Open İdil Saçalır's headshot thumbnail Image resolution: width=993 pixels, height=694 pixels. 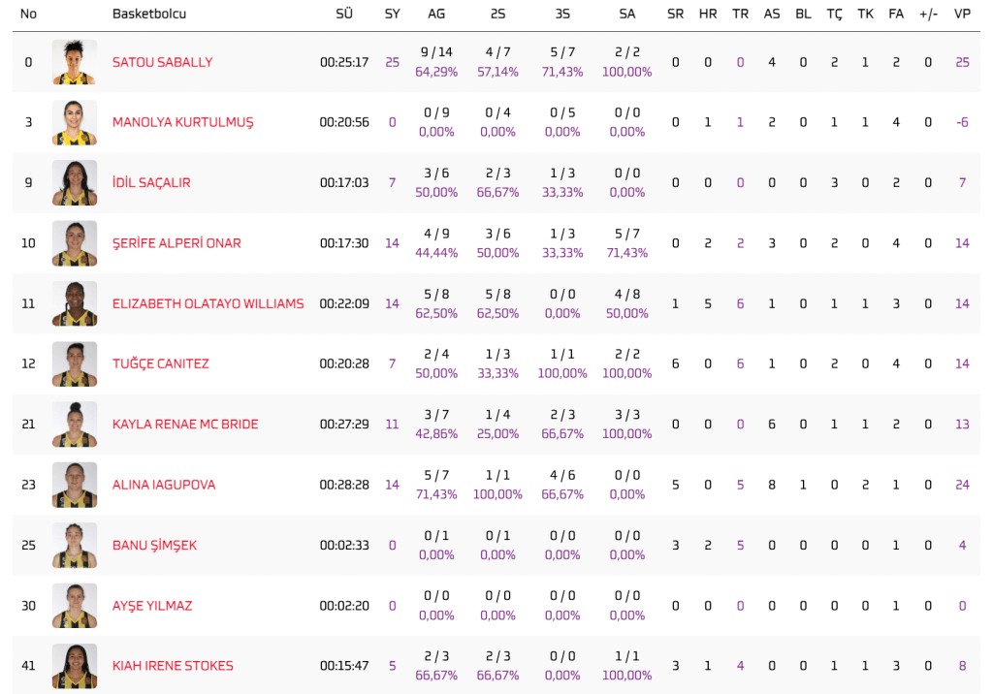click(75, 182)
